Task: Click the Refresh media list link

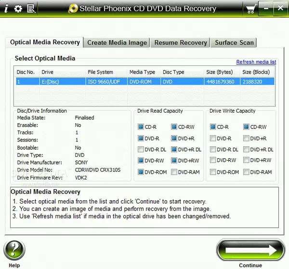Action: 256,62
